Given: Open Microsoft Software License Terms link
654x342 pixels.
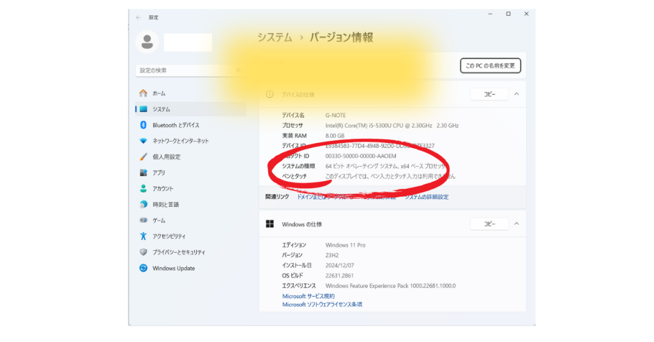Looking at the screenshot, I should click(x=322, y=305).
